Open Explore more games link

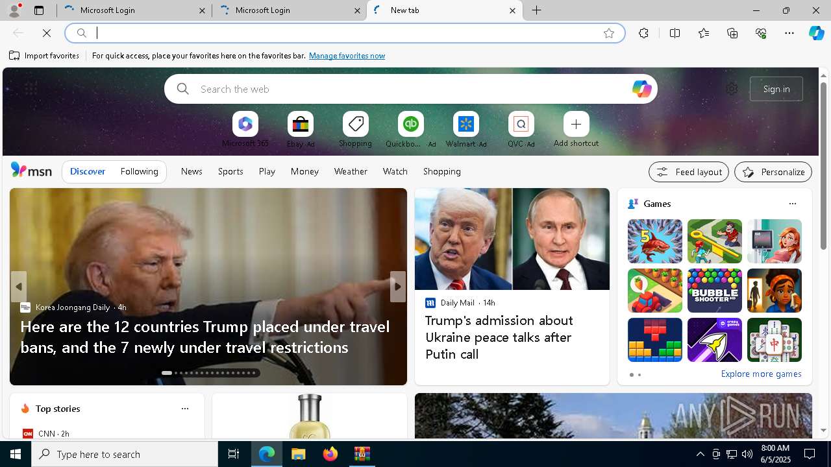click(x=761, y=374)
